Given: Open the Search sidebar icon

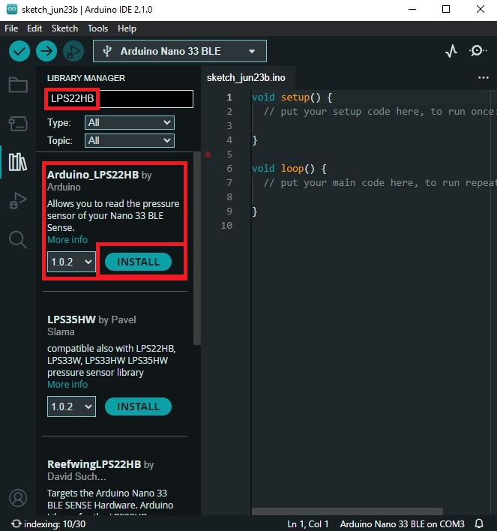Looking at the screenshot, I should coord(18,240).
